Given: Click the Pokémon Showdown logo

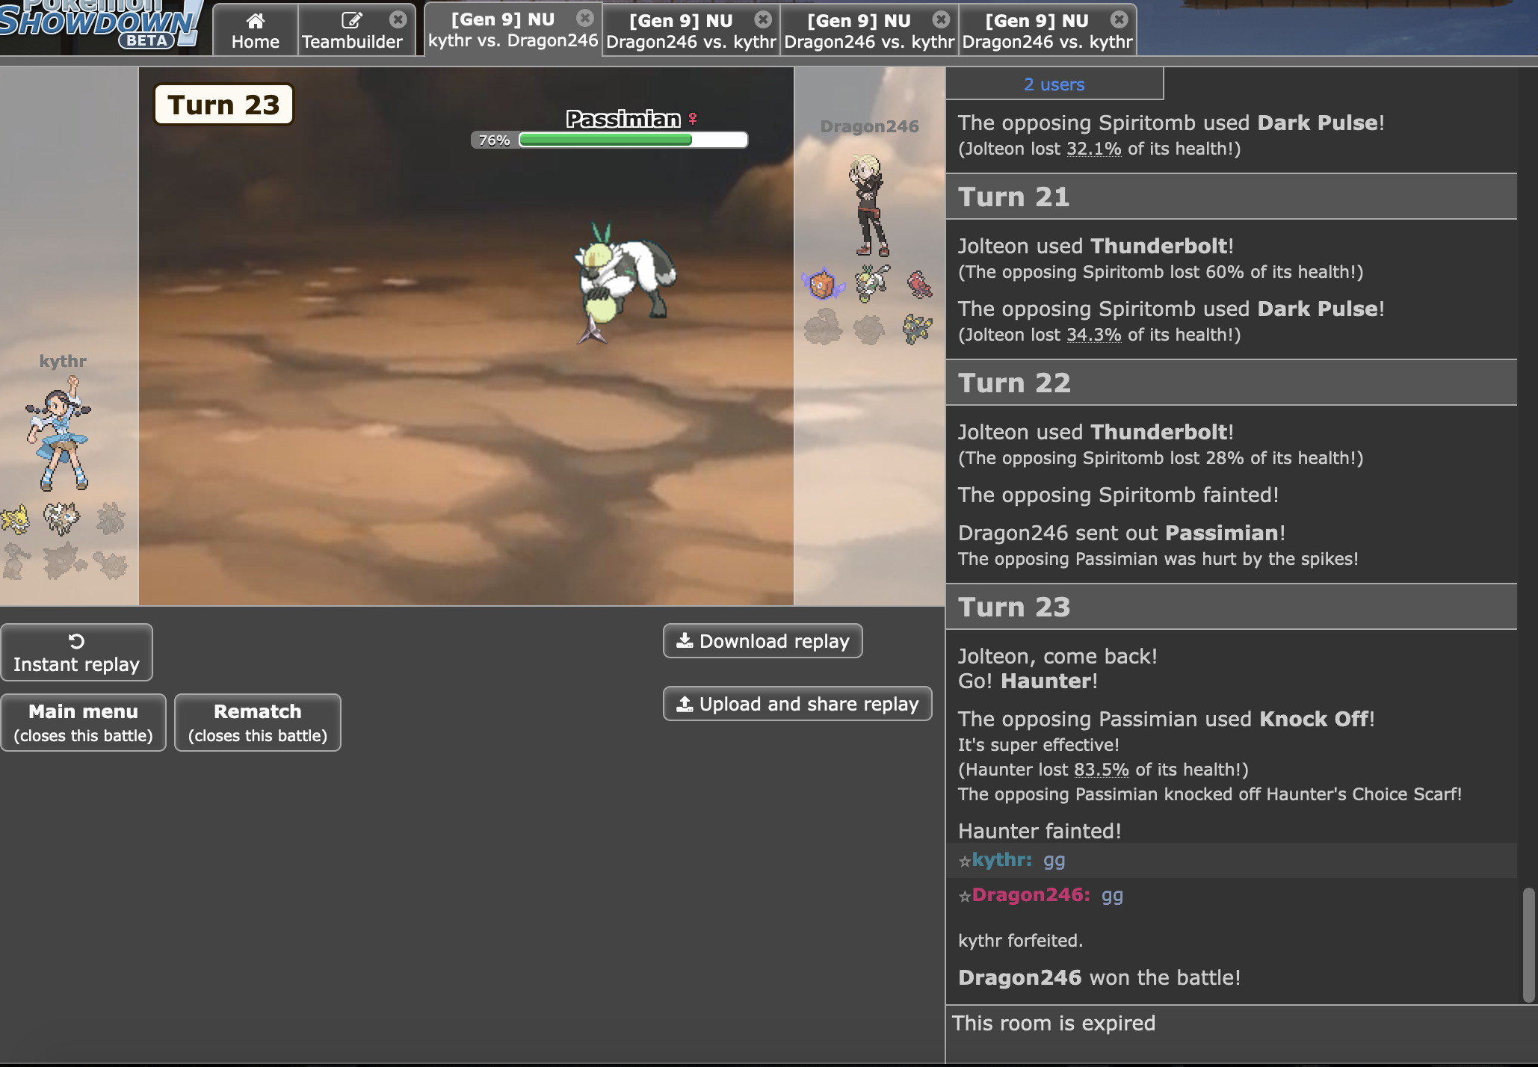Looking at the screenshot, I should (x=101, y=24).
